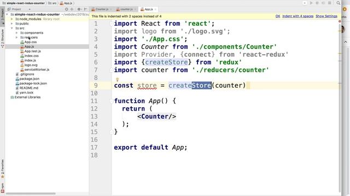Close the App.js editor tab
Viewport: 350px width, 196px height.
point(155,9)
